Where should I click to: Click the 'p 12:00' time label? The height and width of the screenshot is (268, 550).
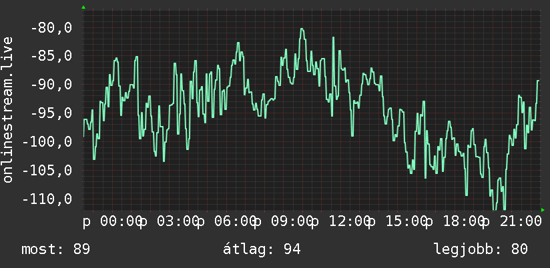point(341,222)
